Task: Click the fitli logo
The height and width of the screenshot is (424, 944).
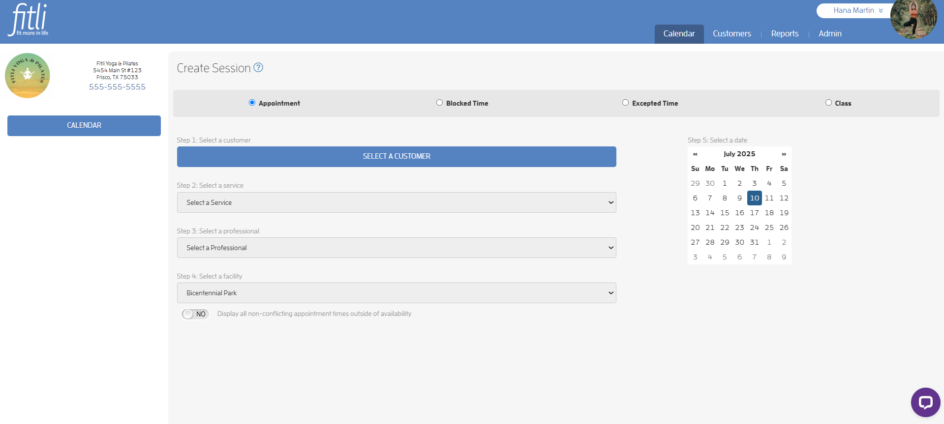Action: [x=29, y=20]
